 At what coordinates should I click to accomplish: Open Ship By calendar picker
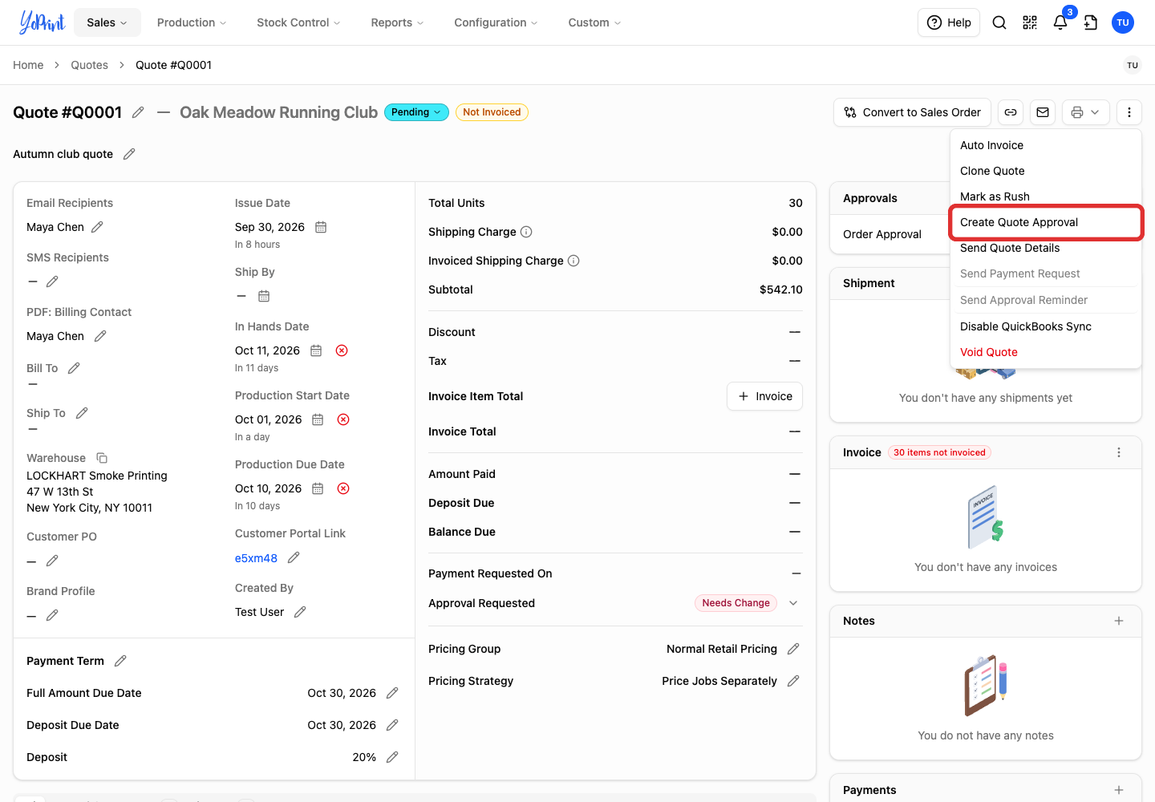[x=264, y=296]
